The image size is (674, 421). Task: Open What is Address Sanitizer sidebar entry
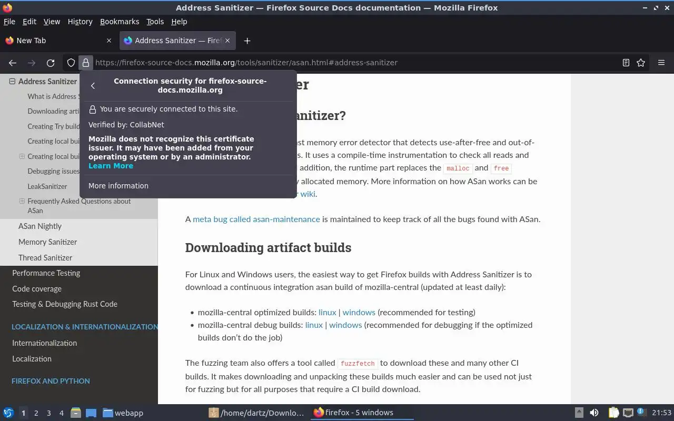53,96
